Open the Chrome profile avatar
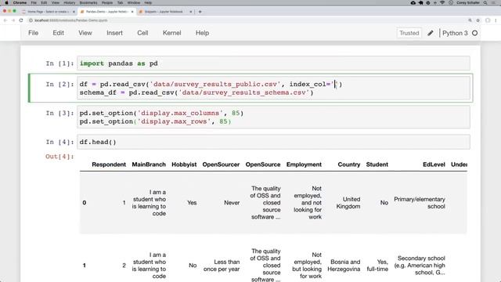Viewport: 501px width, 282px height. point(488,20)
